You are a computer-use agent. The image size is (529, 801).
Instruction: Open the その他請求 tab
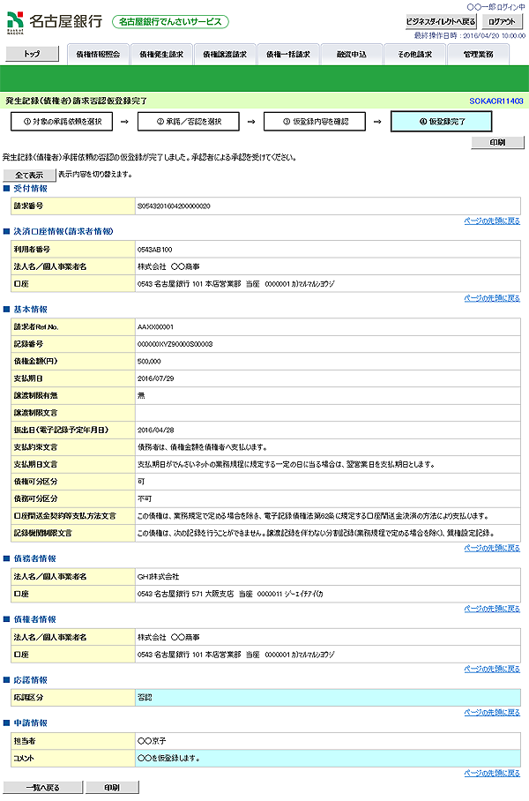coord(414,54)
